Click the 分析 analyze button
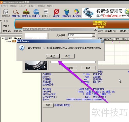Viewport: 129px width, 122px height. (x=48, y=105)
